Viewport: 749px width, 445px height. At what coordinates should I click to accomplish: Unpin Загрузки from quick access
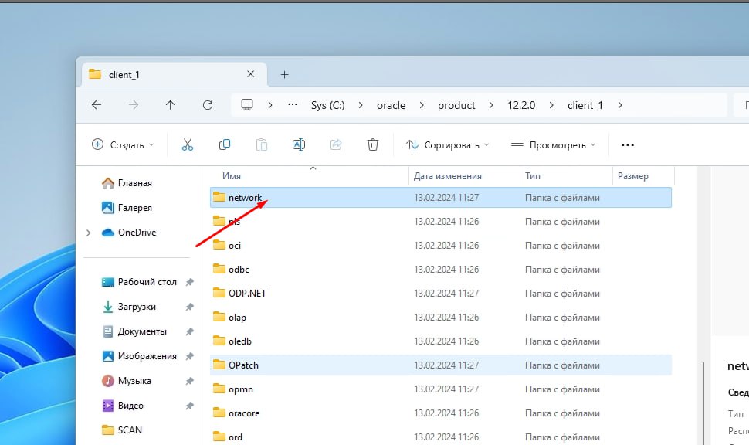[x=190, y=307]
